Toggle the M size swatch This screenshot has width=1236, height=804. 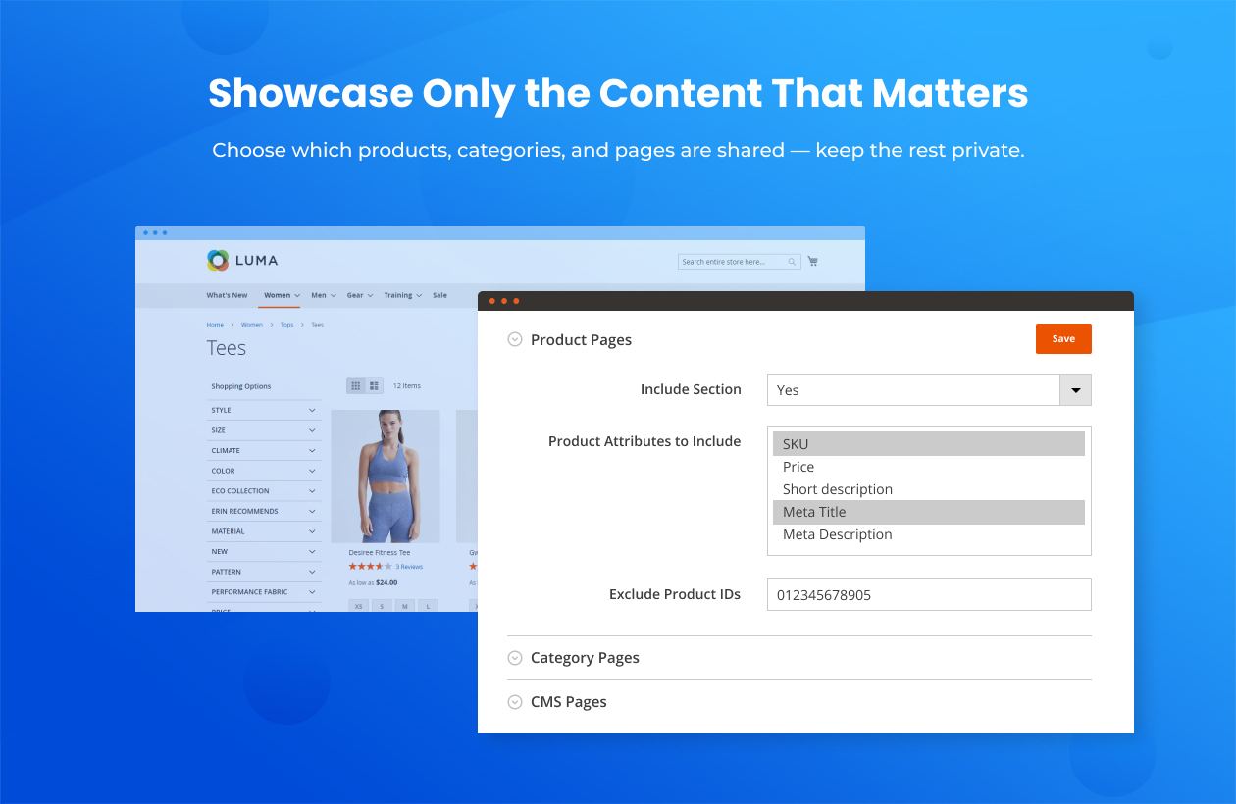404,606
